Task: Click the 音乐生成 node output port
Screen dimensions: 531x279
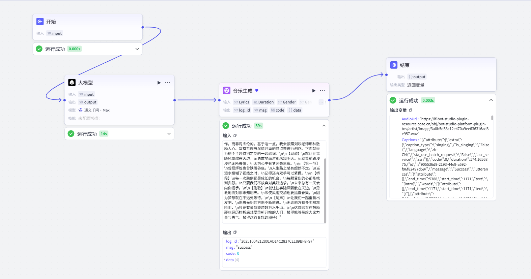Action: click(x=329, y=100)
